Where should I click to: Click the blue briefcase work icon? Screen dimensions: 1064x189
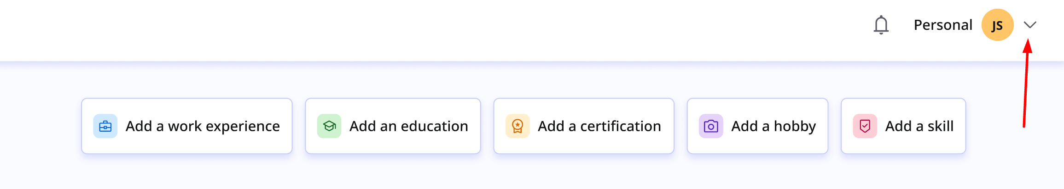(105, 126)
